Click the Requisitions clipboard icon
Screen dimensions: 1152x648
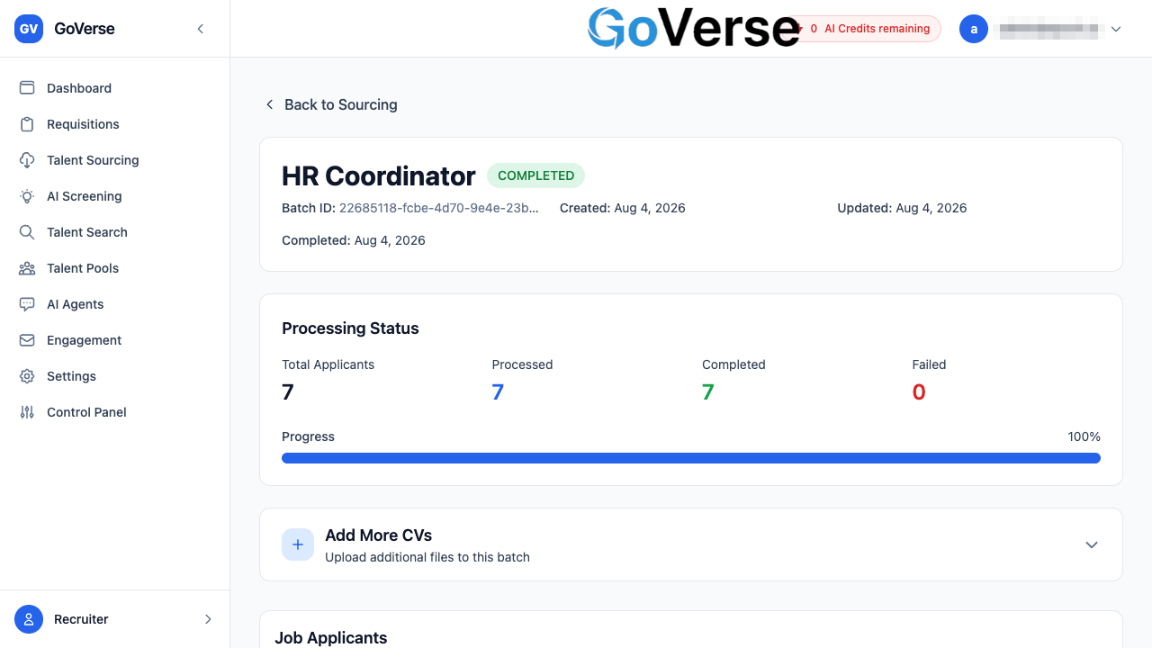tap(27, 124)
